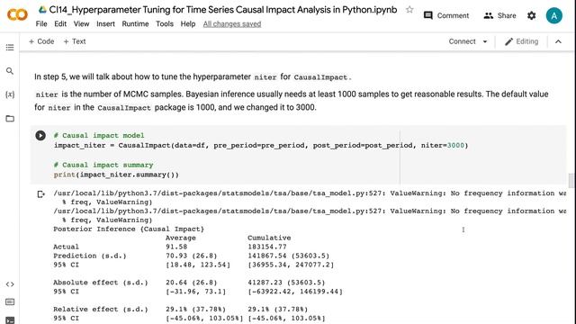Image resolution: width=576 pixels, height=324 pixels.
Task: Click the print(impact_niter.summary()) line
Action: (116, 175)
